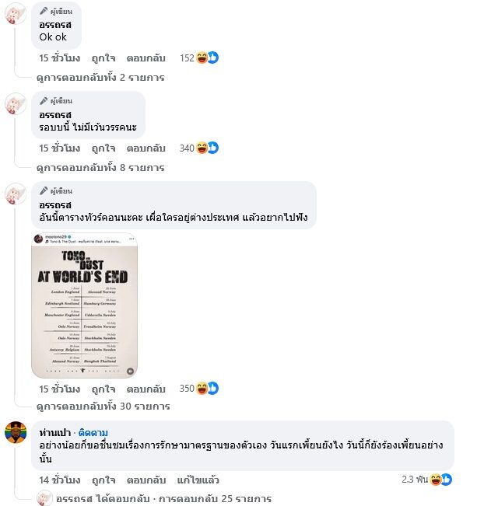This screenshot has width=477, height=506.
Task: Expand ดูการตอบกลับทั้ง 2 รายการ
Action: tap(100, 78)
